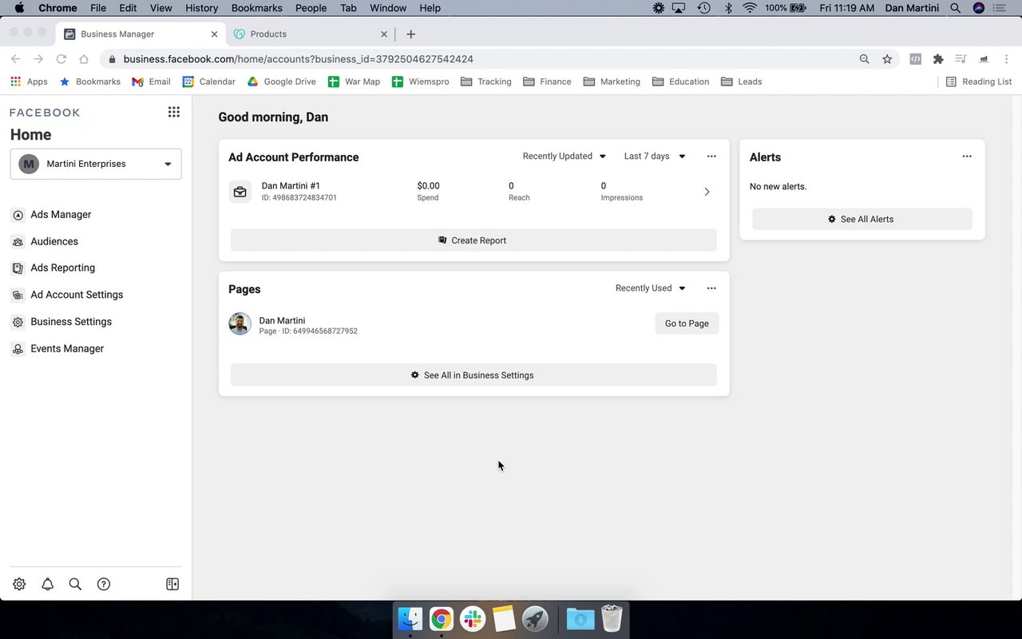Click See All Alerts button

click(862, 219)
